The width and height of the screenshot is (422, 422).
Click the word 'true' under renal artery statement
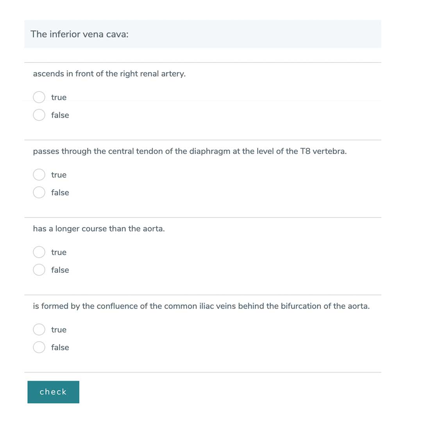(59, 97)
